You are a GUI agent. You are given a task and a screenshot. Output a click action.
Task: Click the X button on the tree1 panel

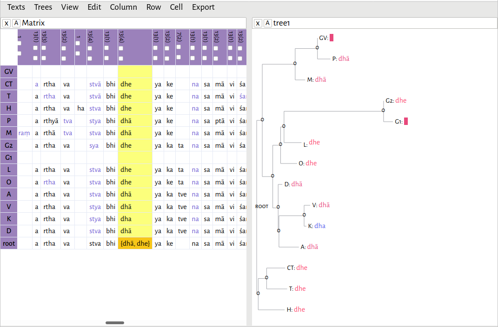258,23
